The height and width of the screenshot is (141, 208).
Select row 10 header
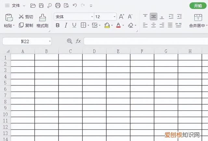pyautogui.click(x=5, y=114)
